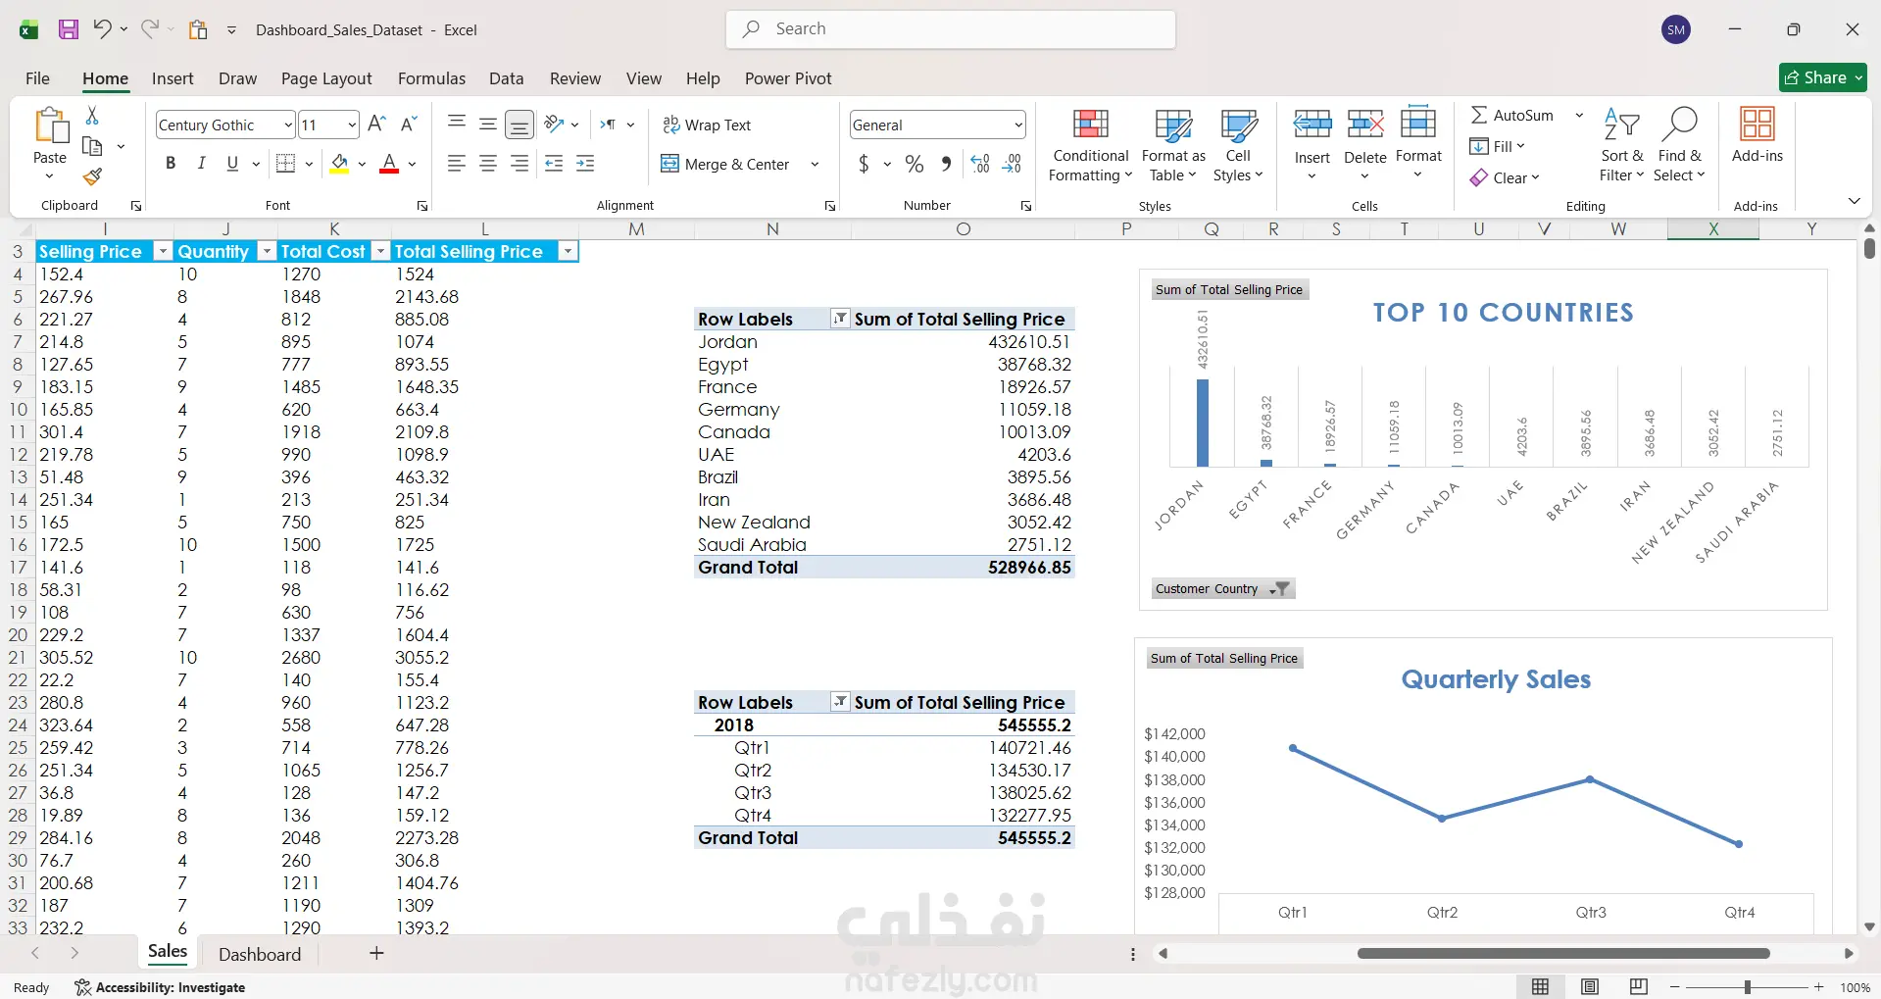Open Conditional Formatting menu
Image resolution: width=1881 pixels, height=999 pixels.
tap(1090, 145)
